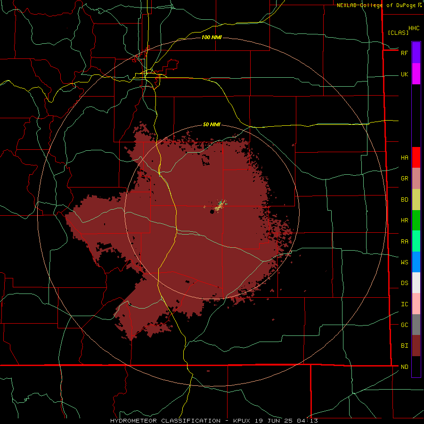Click the RF purple legend swatch
424x424 pixels.
416,53
